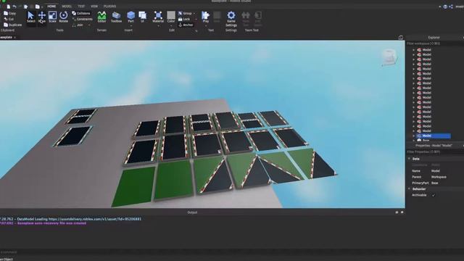
Task: Click the Cut clipboard icon
Action: [x=6, y=19]
